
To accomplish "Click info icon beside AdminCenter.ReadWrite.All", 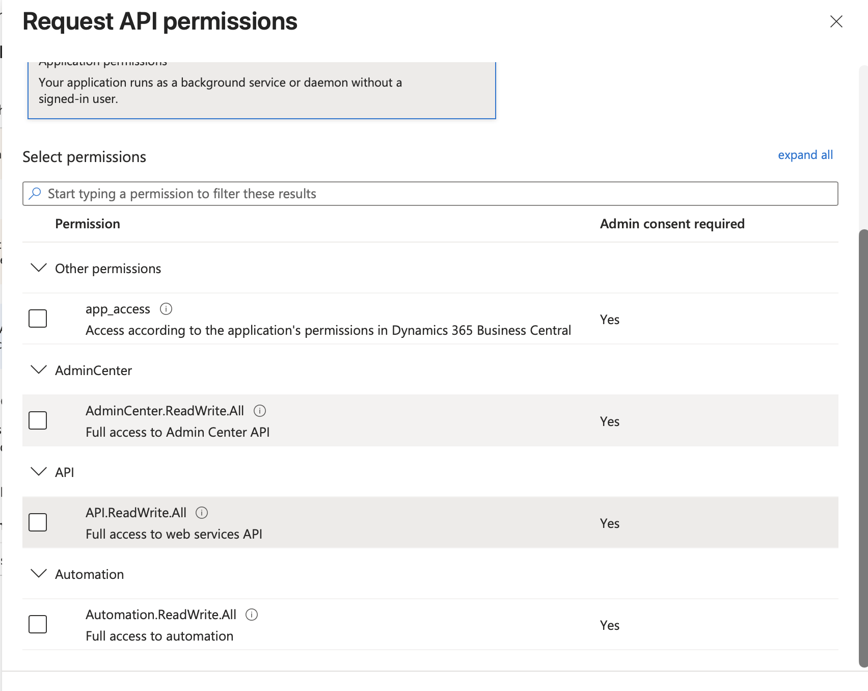I will coord(260,411).
